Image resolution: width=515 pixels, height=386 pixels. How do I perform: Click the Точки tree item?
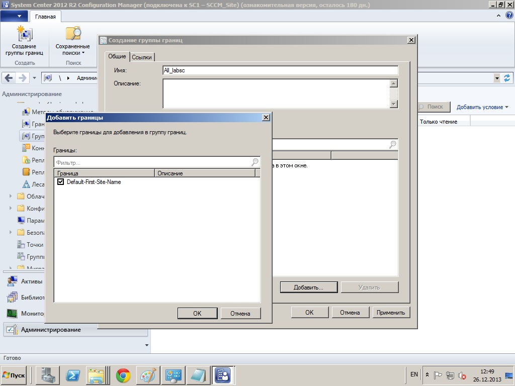(x=35, y=245)
